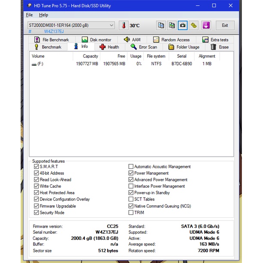Click the thermometer temperature icon
The width and height of the screenshot is (263, 263).
point(124,25)
